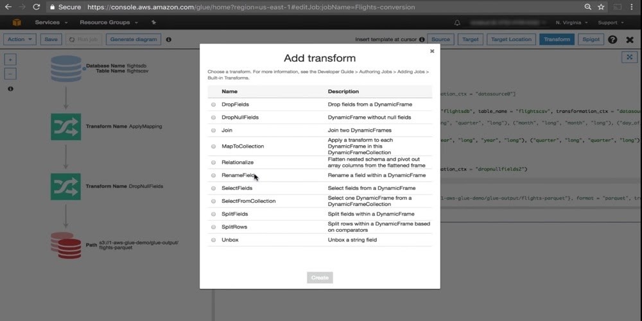
Task: Click the notifications bell icon
Action: (457, 22)
